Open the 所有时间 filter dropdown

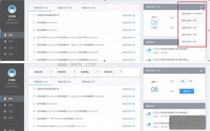[113, 72]
